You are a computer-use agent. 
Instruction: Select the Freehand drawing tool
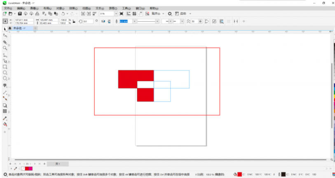coord(5,55)
